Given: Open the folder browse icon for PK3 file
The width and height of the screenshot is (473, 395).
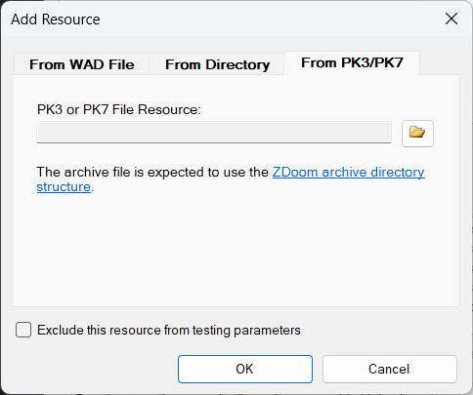Looking at the screenshot, I should [417, 134].
